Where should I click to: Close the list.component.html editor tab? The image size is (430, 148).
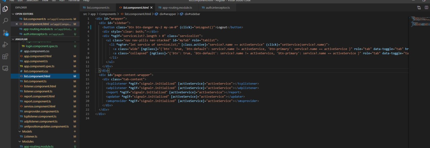coord(151,7)
